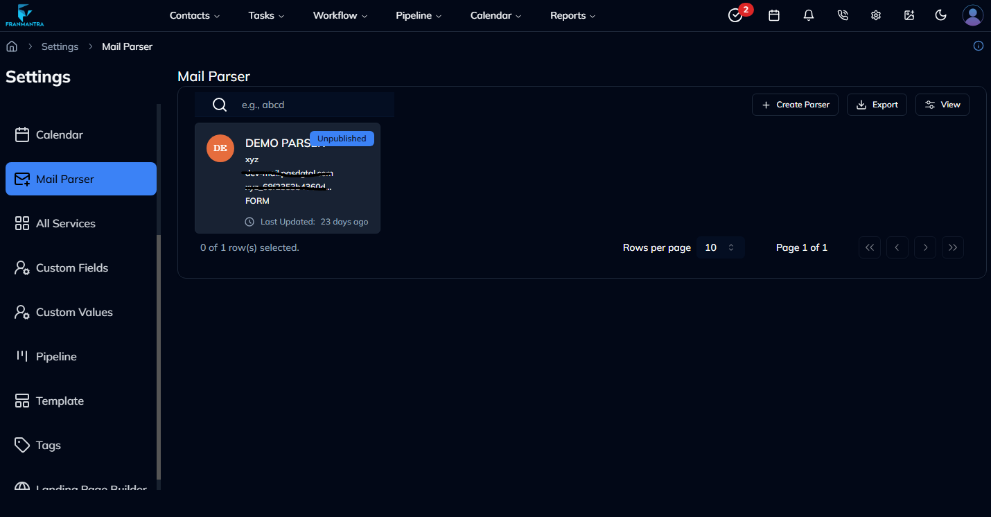Open the settings gear icon
Image resolution: width=991 pixels, height=517 pixels.
tap(875, 15)
